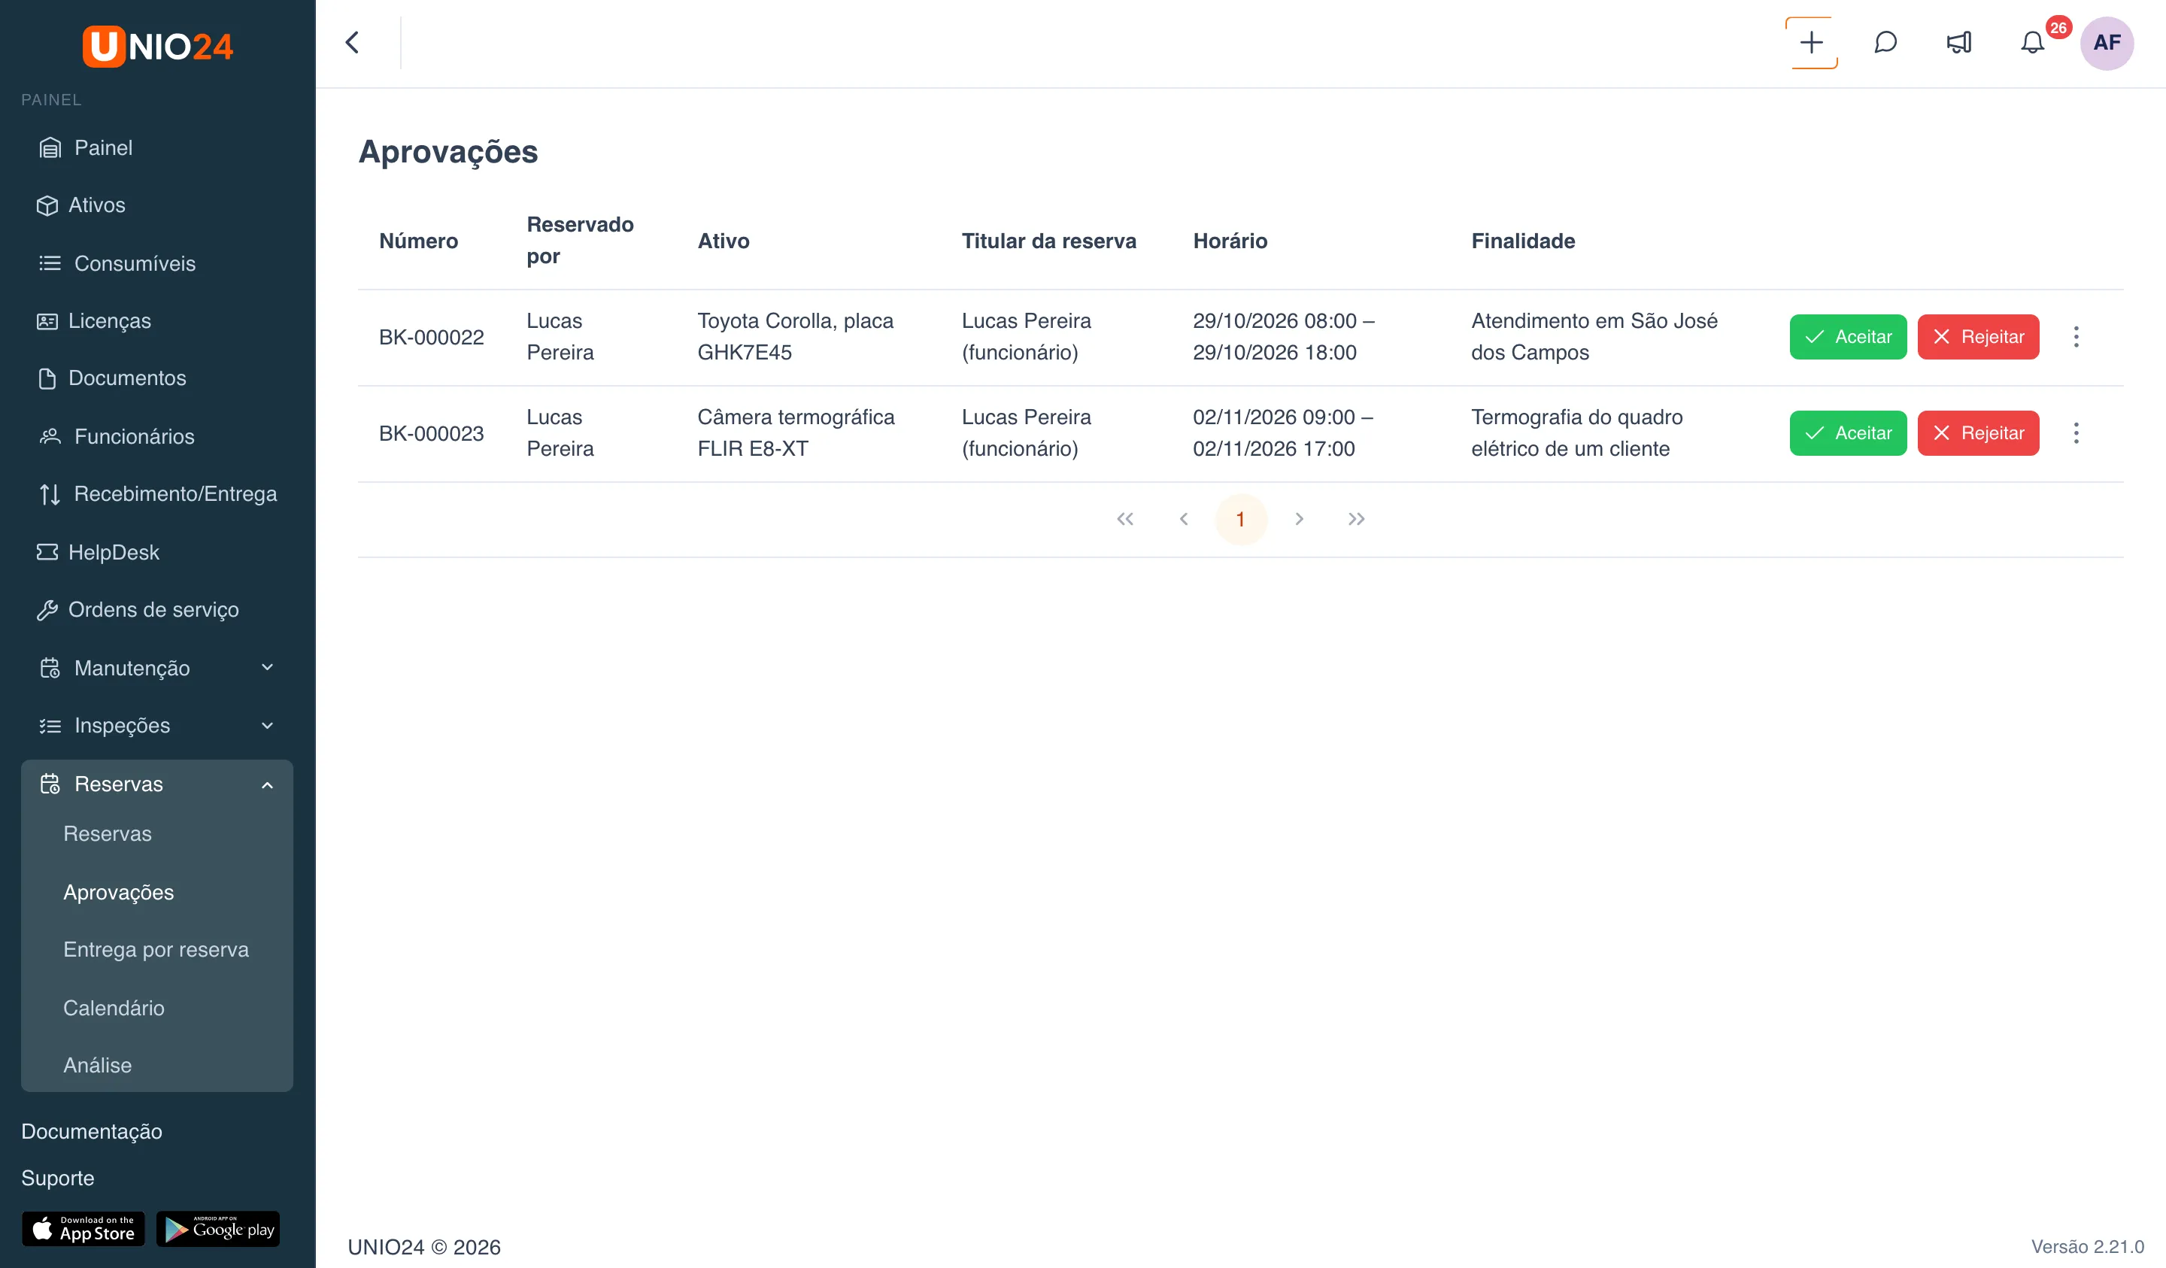Open the Documentação link
This screenshot has height=1268, width=2166.
[x=91, y=1131]
